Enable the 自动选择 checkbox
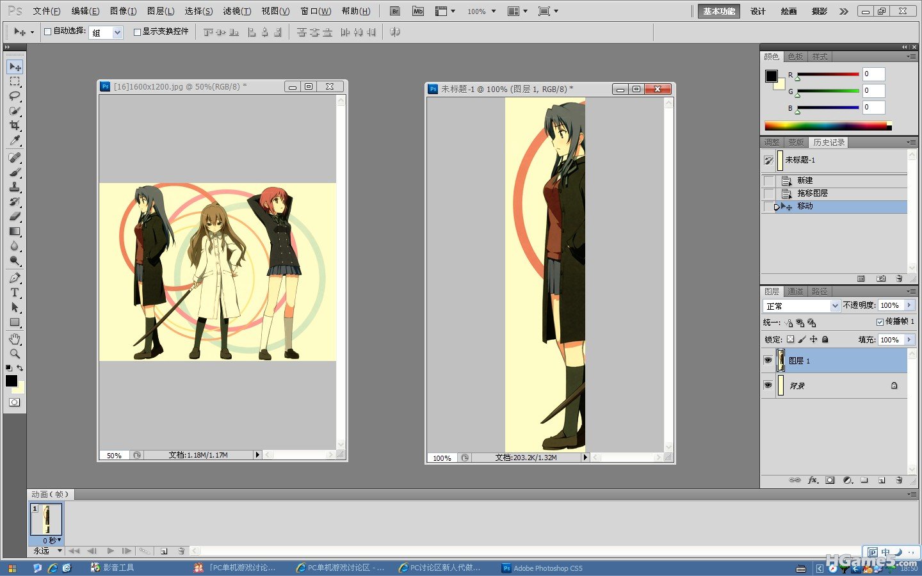This screenshot has height=576, width=922. click(x=47, y=31)
